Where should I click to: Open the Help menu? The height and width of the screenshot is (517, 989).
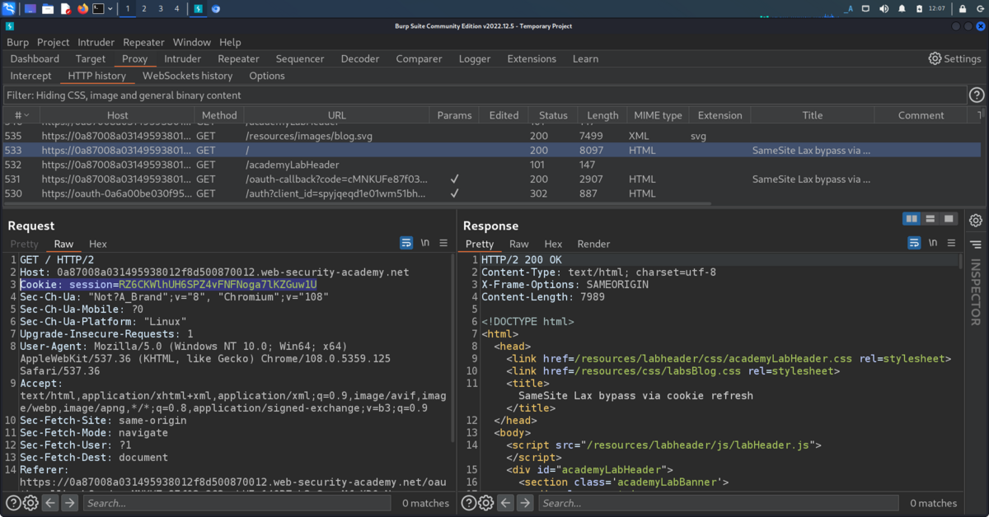click(230, 42)
